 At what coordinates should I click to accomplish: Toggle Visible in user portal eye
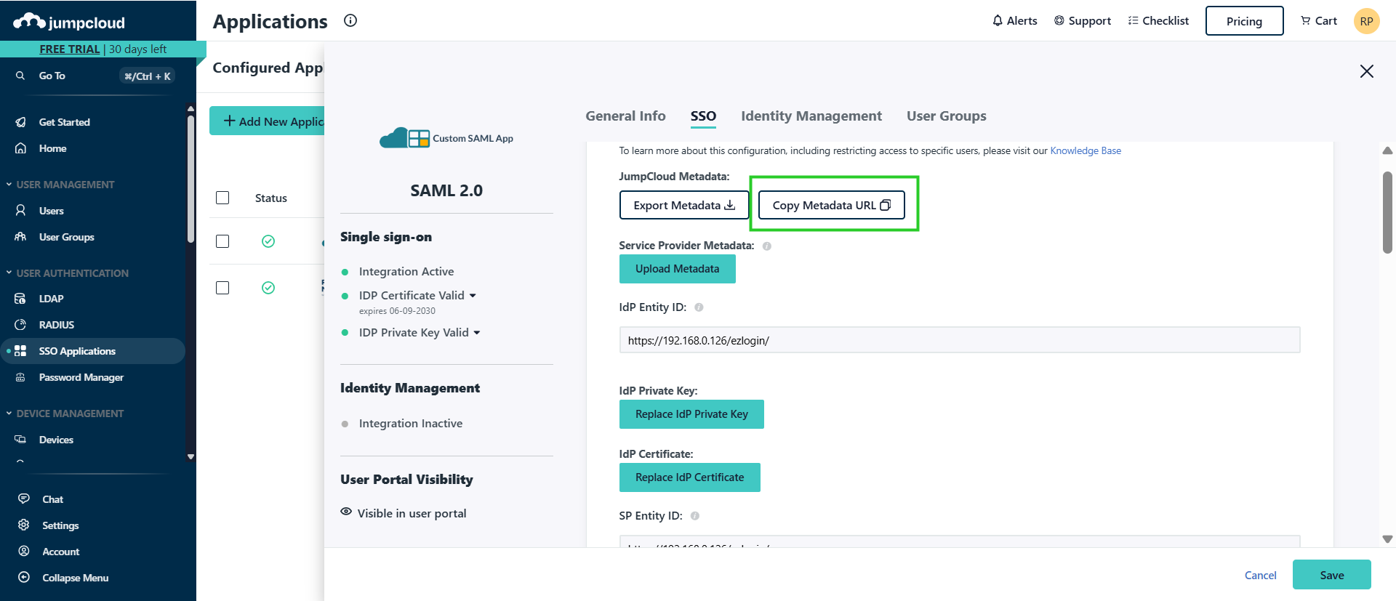(346, 512)
